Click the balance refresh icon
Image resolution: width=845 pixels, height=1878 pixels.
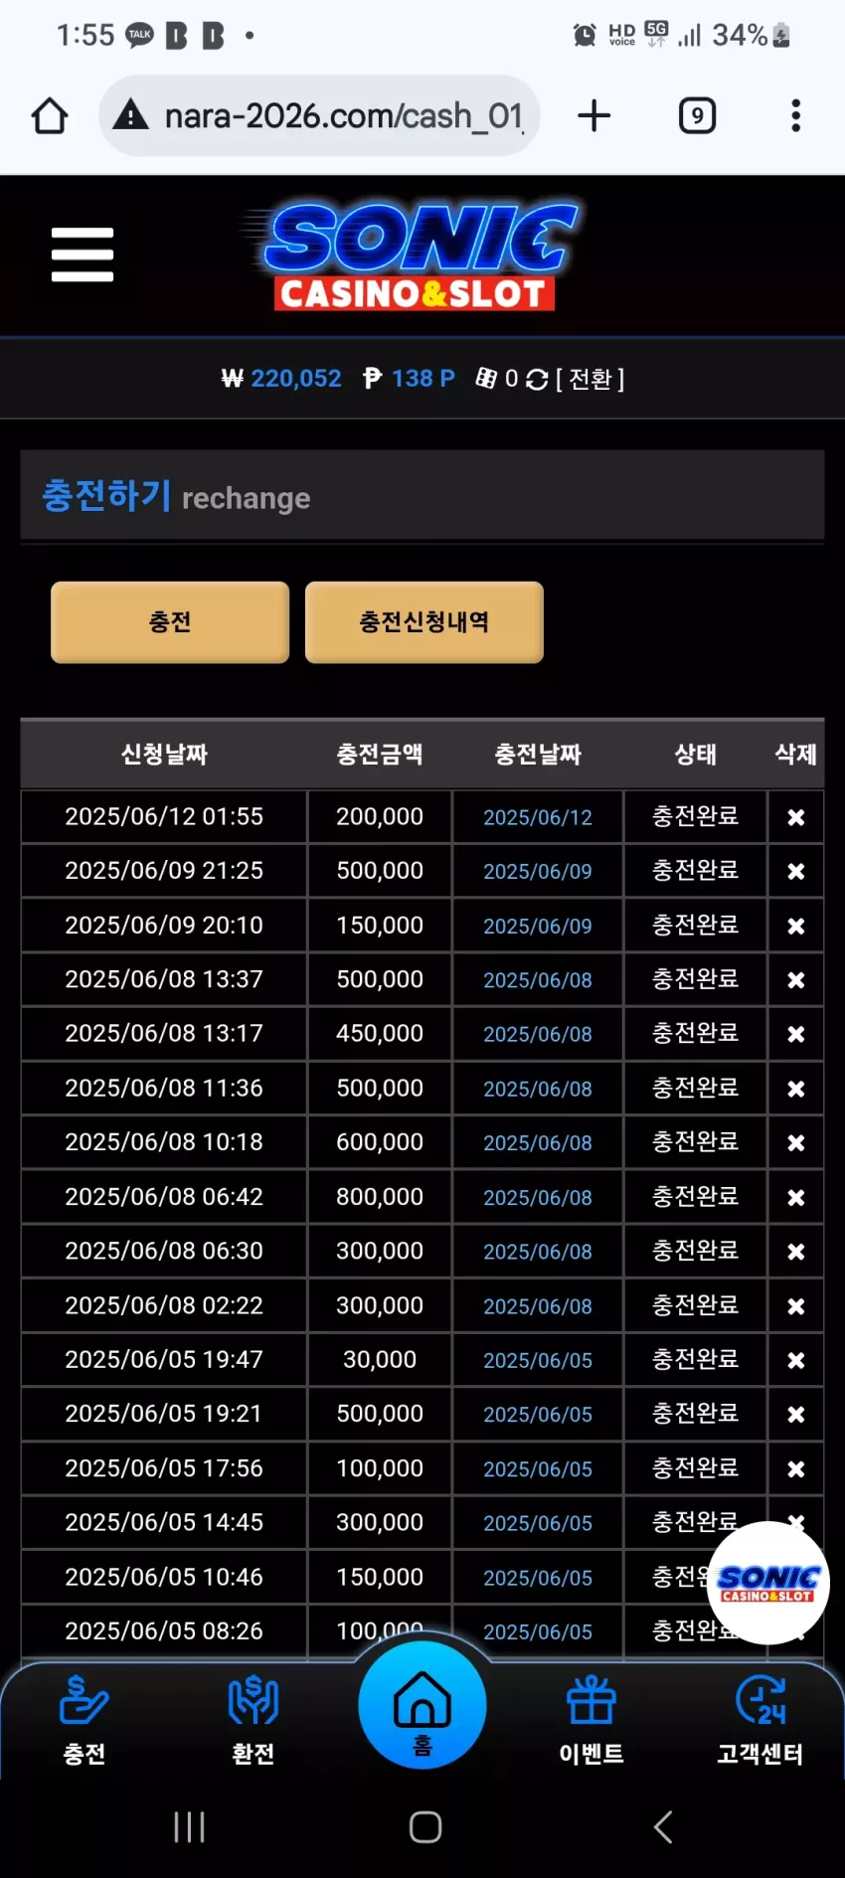coord(537,380)
